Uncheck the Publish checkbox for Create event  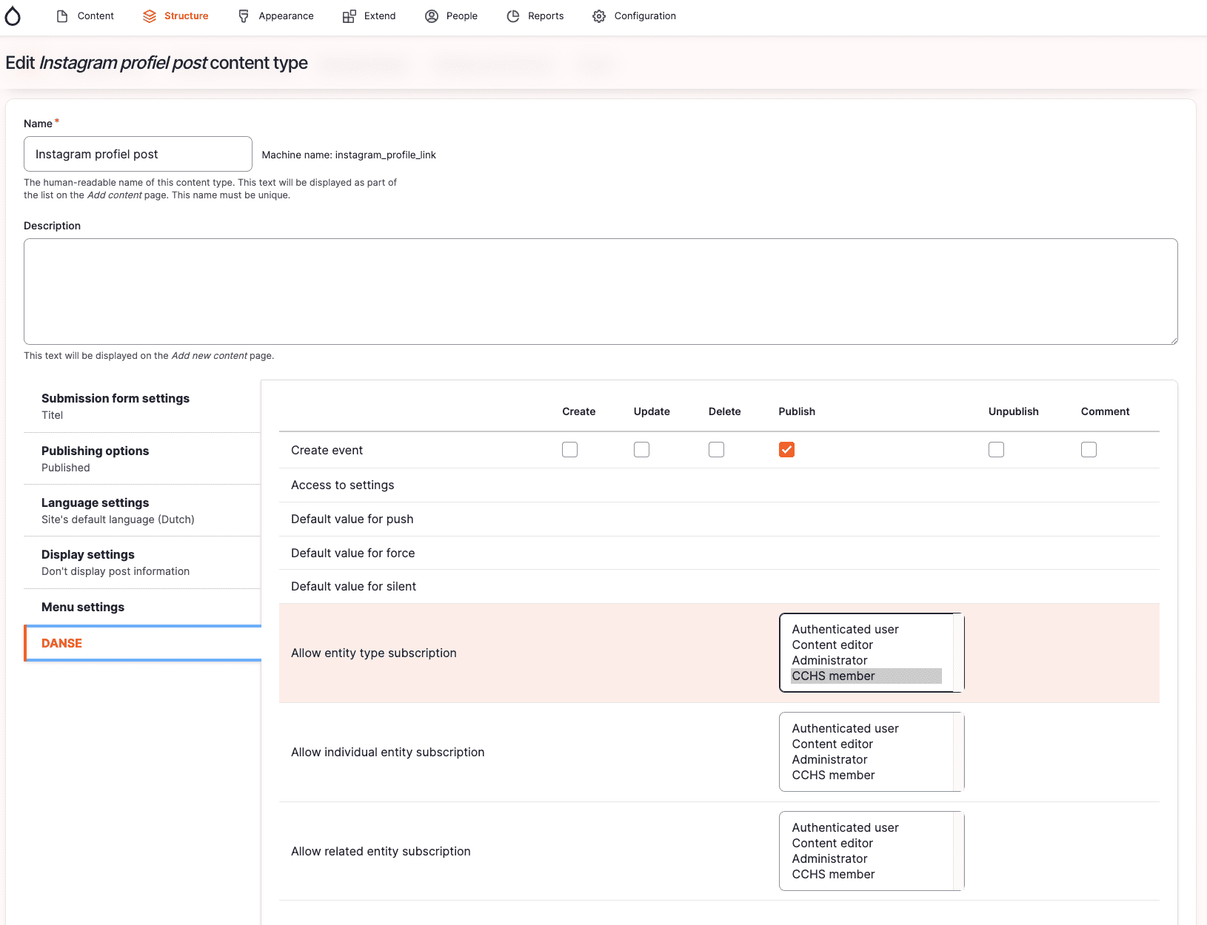click(786, 450)
